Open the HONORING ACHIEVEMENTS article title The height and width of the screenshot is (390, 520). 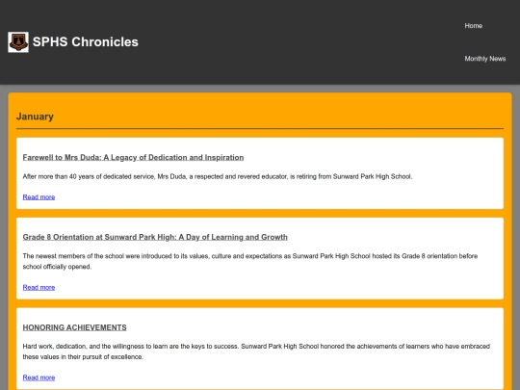tap(74, 327)
